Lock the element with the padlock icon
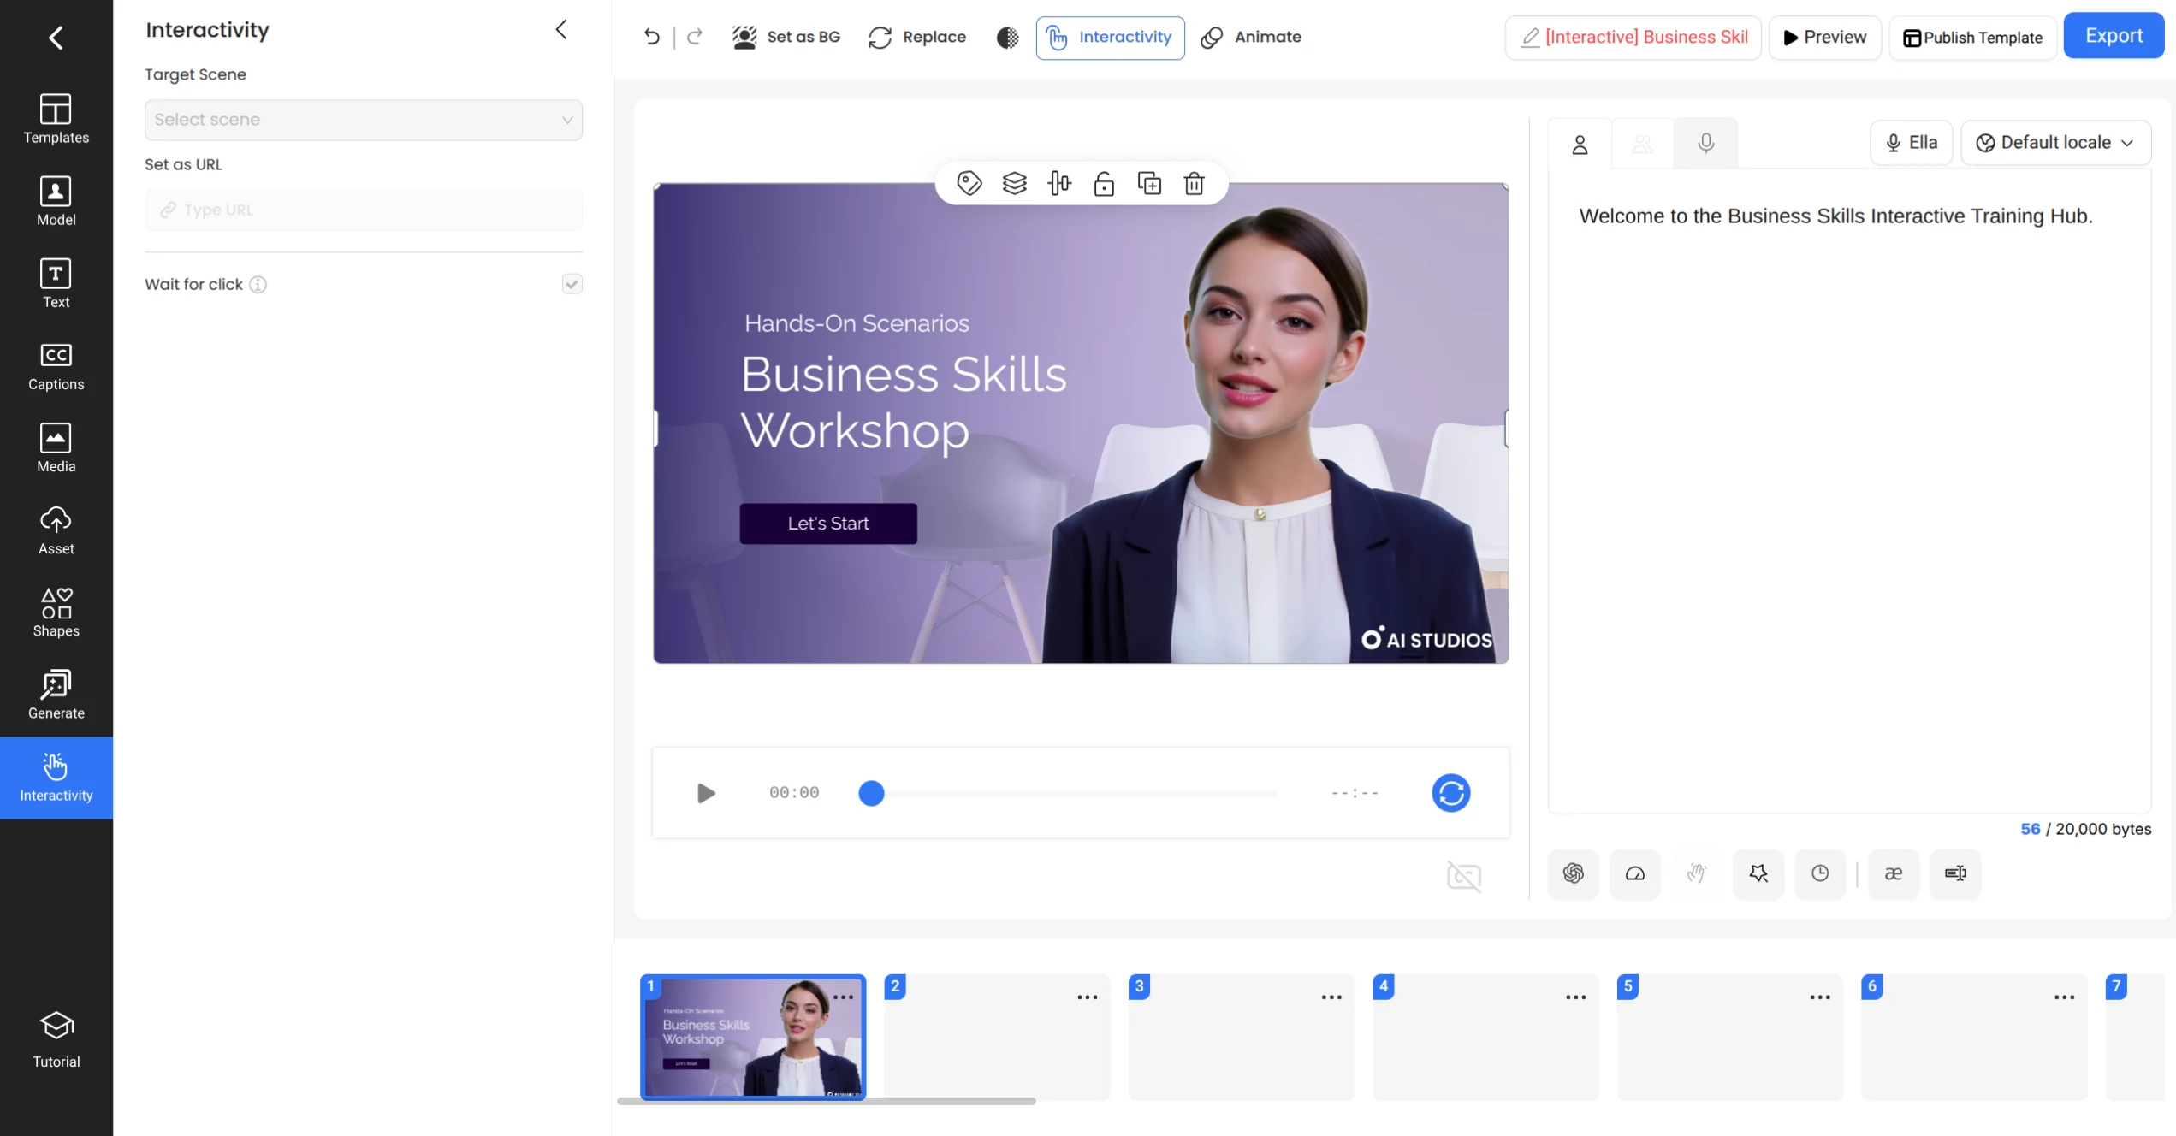Image resolution: width=2176 pixels, height=1136 pixels. point(1104,183)
